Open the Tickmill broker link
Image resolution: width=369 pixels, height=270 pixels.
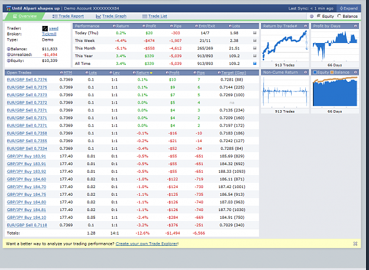[49, 34]
